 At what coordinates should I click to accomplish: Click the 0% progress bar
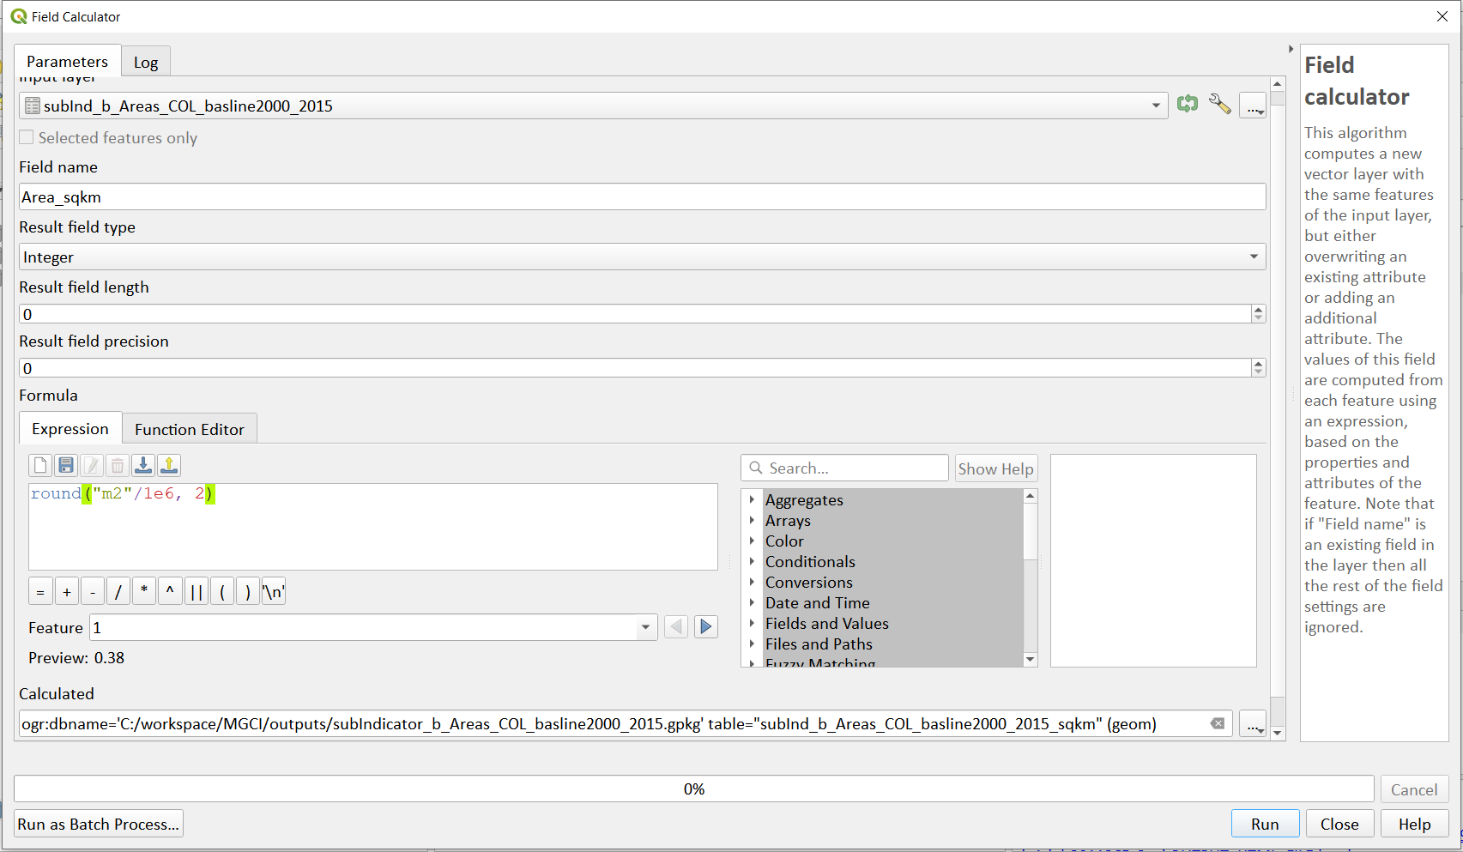tap(693, 789)
